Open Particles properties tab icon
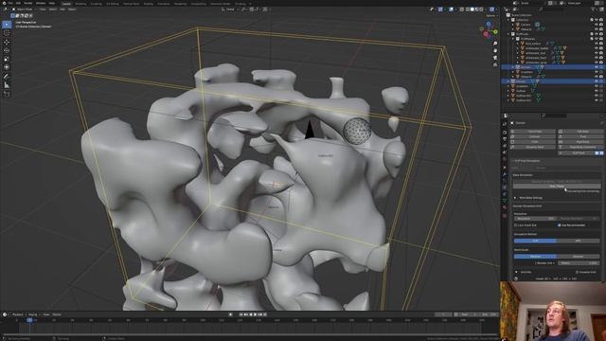This screenshot has height=341, width=606. coord(505,181)
